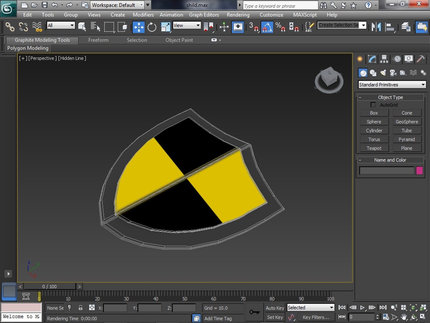Go to the end of animation
430x323 pixels.
click(x=383, y=307)
